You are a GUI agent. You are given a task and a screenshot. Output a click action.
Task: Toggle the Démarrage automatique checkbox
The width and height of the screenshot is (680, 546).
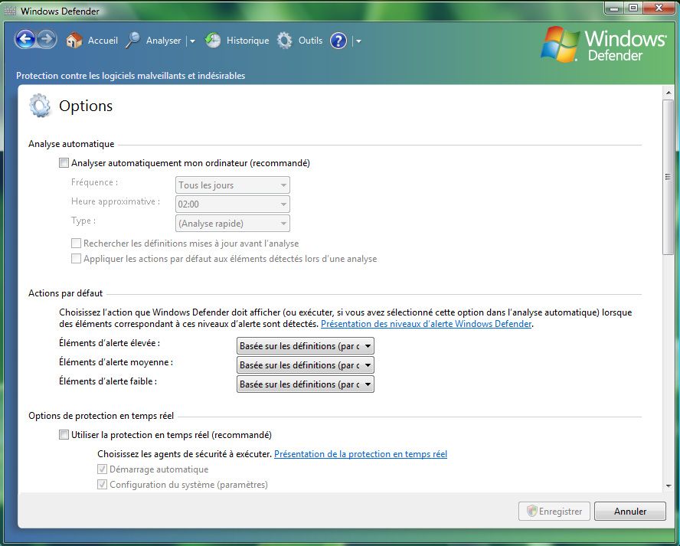[x=102, y=469]
